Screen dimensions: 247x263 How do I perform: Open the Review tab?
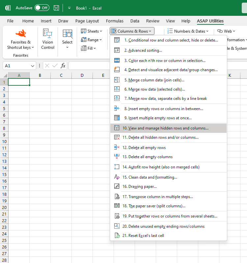(x=153, y=21)
